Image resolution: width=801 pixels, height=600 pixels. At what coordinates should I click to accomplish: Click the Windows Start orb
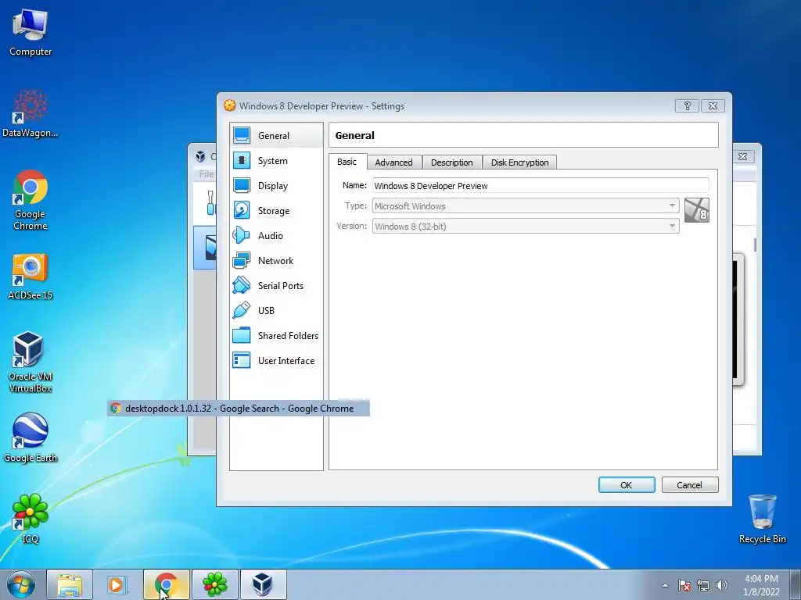[x=21, y=584]
